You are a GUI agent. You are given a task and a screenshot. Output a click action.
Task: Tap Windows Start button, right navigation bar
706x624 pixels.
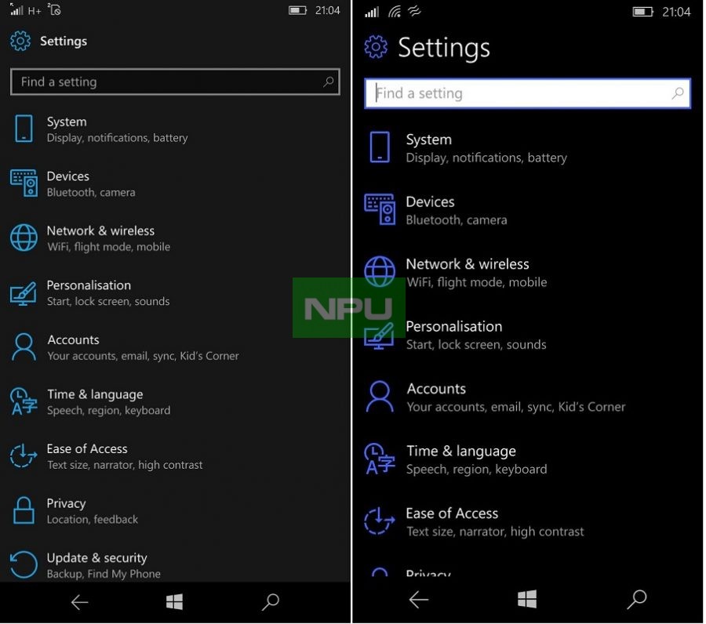527,599
